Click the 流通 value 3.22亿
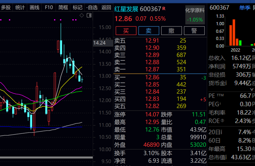This screenshot has height=166, width=255. [198, 161]
